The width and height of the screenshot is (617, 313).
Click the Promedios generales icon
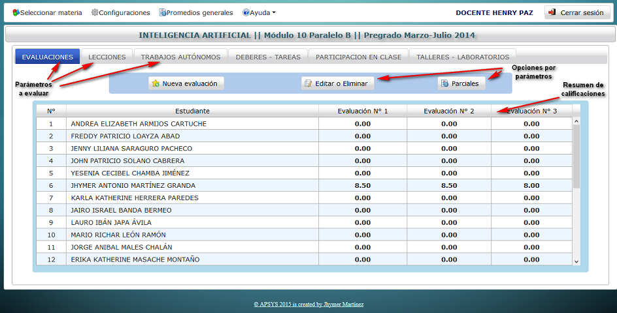(x=163, y=12)
